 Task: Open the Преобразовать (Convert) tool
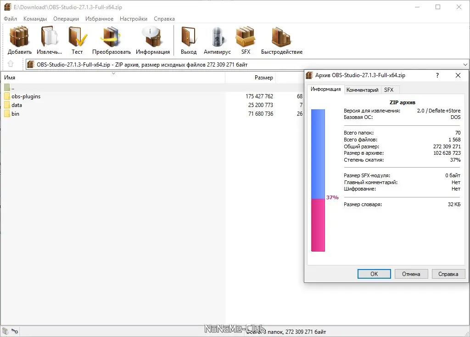(111, 37)
